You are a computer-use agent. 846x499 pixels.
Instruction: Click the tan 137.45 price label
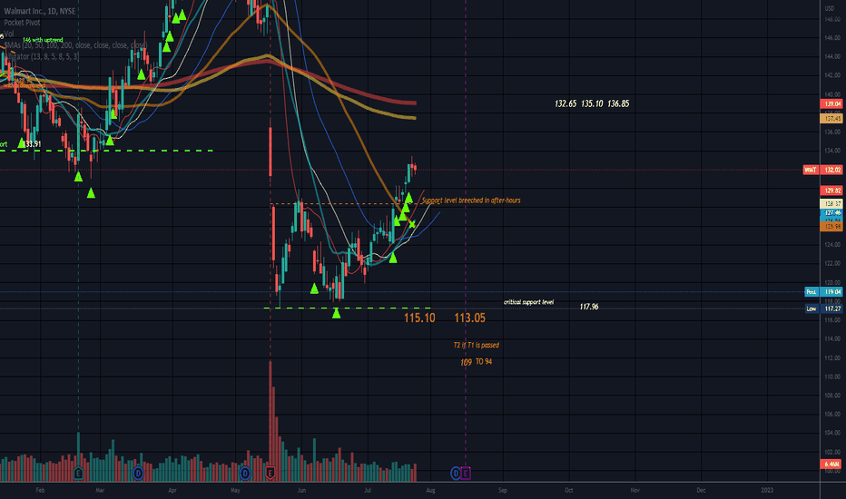click(832, 118)
